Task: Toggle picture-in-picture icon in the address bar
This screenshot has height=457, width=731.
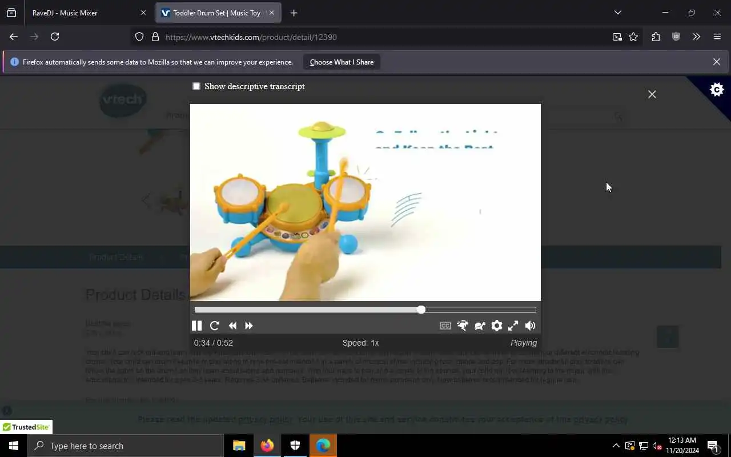Action: pyautogui.click(x=617, y=37)
